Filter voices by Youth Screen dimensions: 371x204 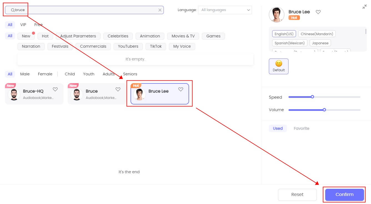(89, 74)
